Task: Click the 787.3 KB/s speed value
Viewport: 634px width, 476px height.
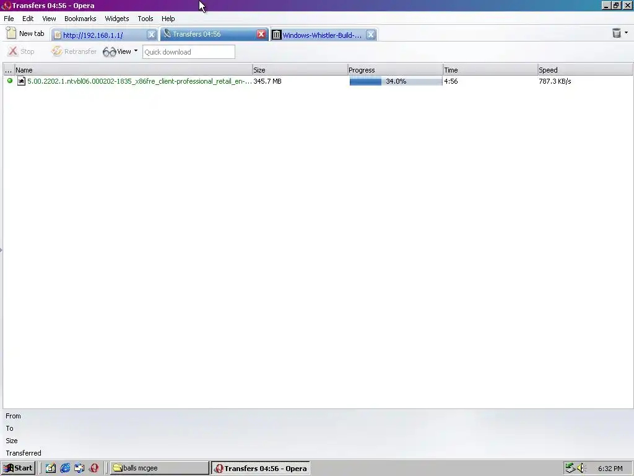Action: (x=555, y=81)
